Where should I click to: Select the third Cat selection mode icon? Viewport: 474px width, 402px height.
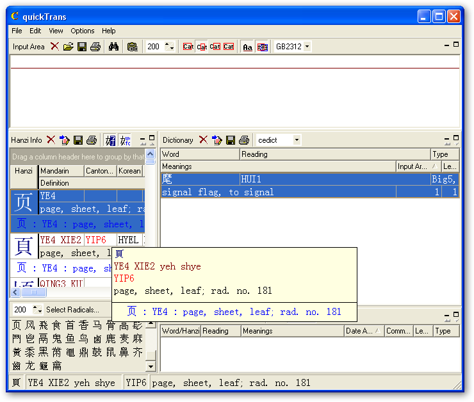pos(215,47)
